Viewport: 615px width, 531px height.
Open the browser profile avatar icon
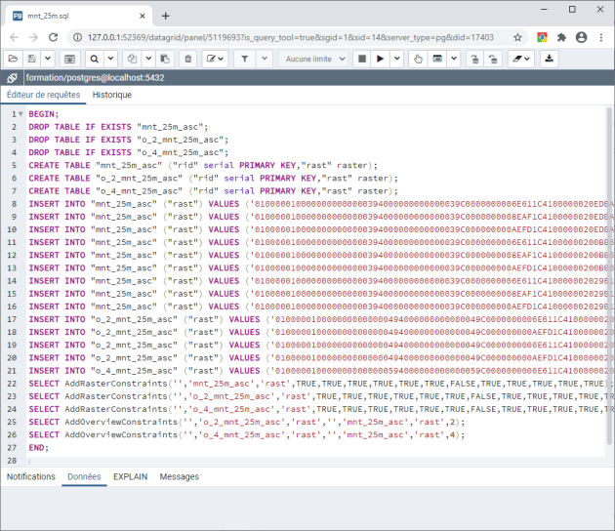click(581, 37)
